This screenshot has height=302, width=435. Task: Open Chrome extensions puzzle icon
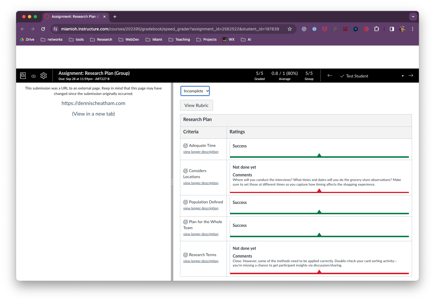376,29
